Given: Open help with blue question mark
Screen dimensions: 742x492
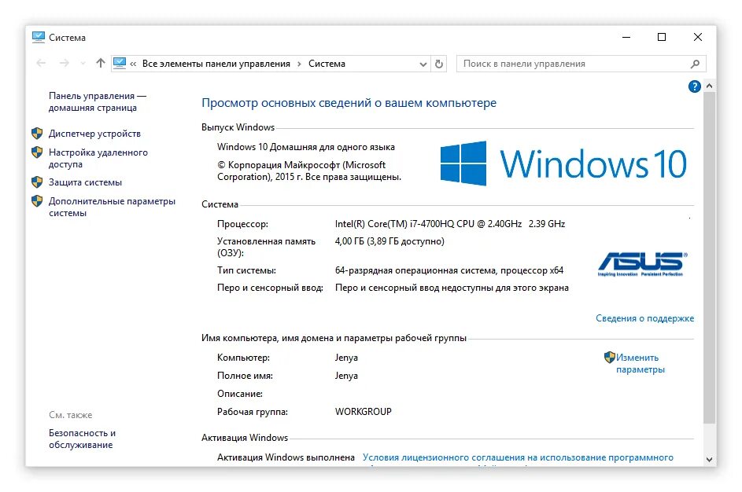Looking at the screenshot, I should click(694, 86).
